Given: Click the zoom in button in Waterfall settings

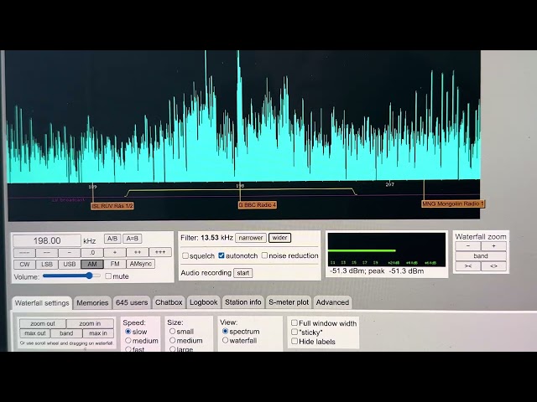Looking at the screenshot, I should (x=90, y=323).
